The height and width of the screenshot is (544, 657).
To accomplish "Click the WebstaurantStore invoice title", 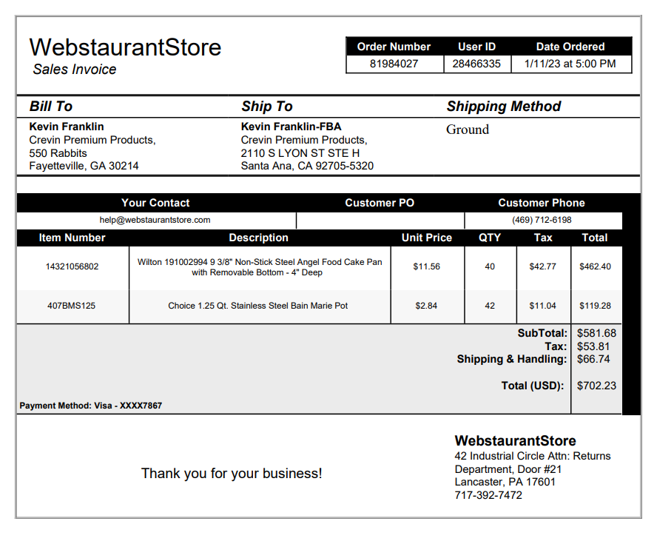I will 125,47.
